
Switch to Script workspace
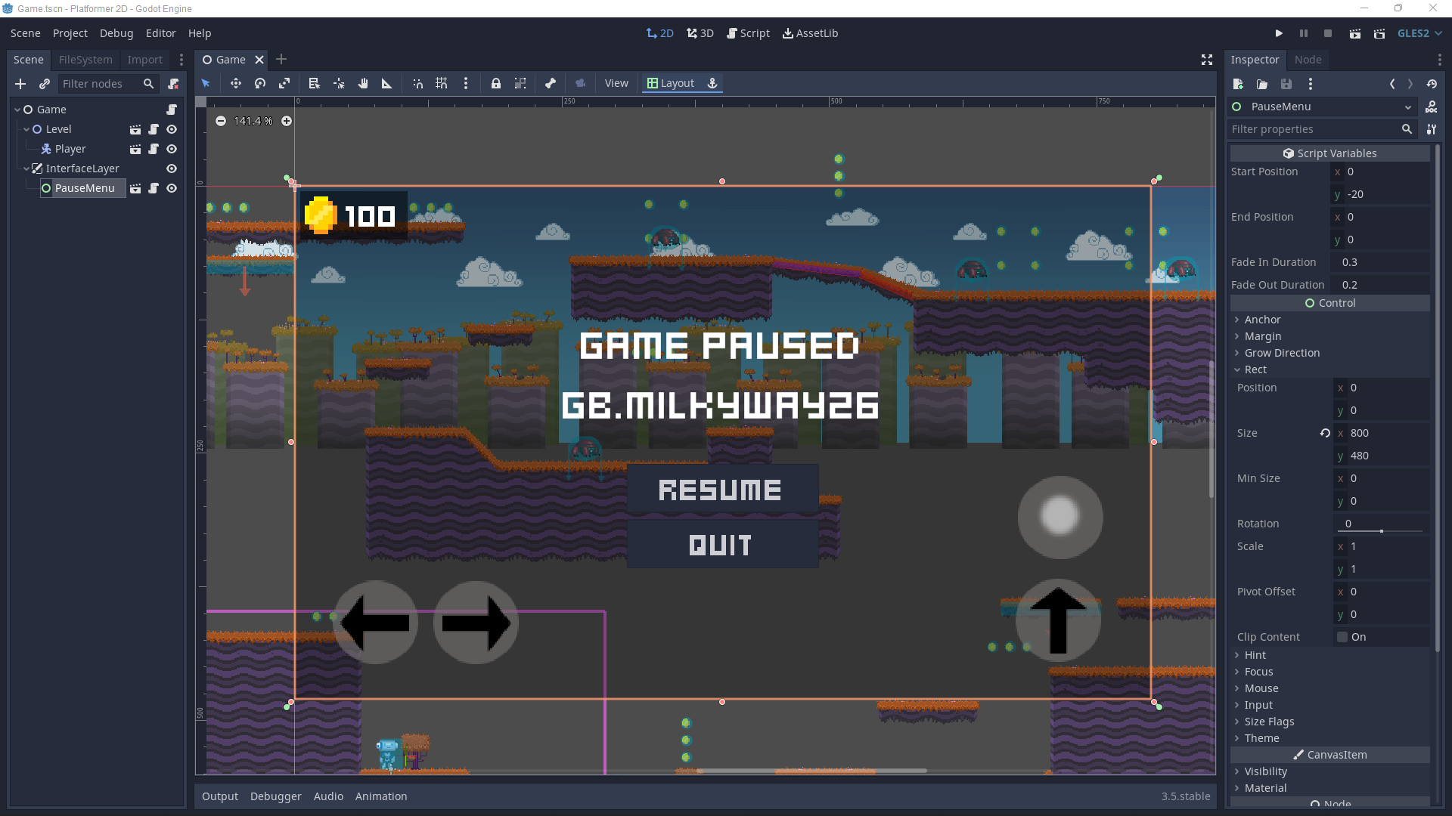click(748, 33)
